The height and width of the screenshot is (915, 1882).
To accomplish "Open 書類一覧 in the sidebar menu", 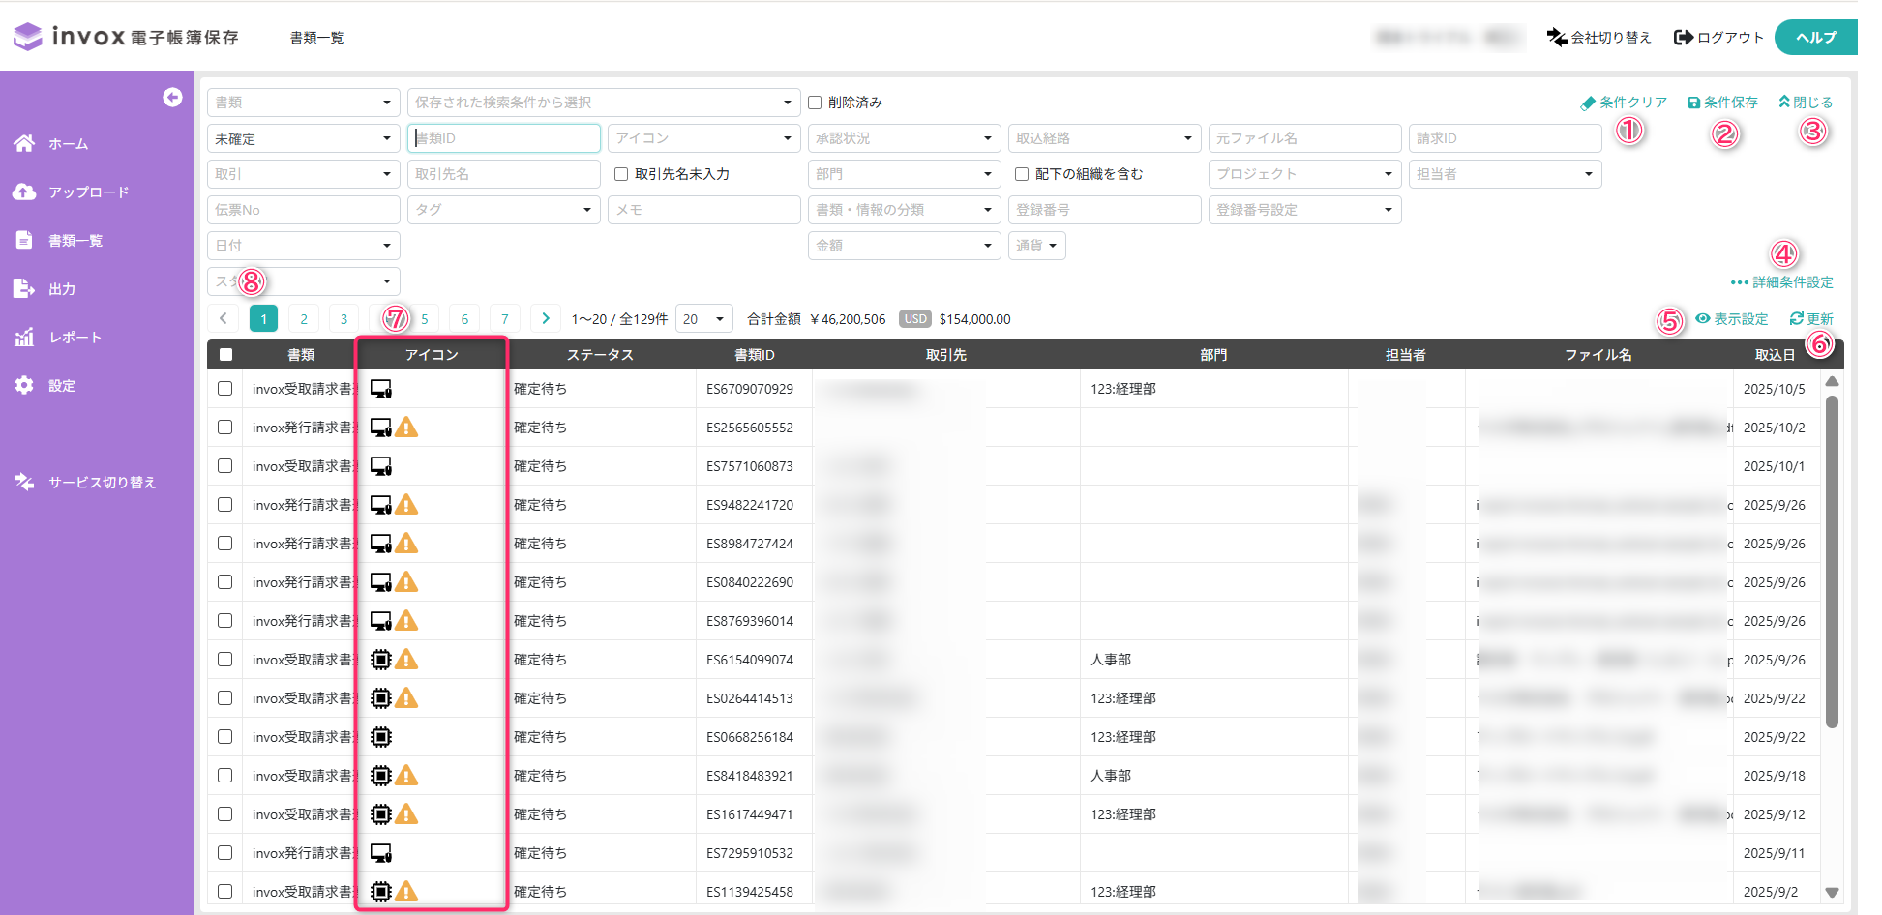I will click(x=75, y=240).
